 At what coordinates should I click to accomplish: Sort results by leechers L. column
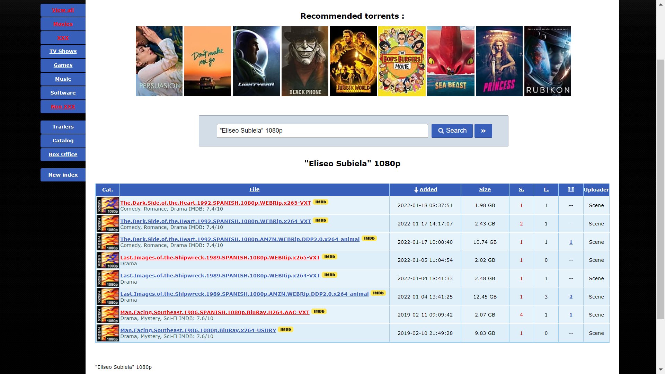pyautogui.click(x=546, y=189)
